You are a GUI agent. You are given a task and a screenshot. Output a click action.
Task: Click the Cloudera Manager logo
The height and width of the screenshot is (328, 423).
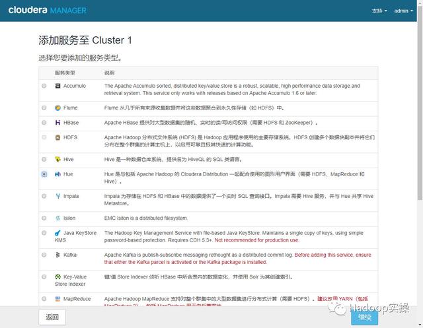[47, 11]
